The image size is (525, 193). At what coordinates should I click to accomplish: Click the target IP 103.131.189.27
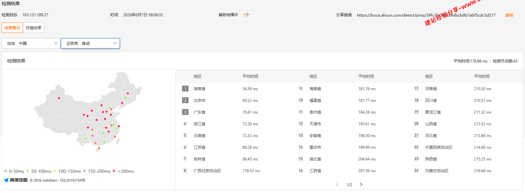tap(35, 15)
